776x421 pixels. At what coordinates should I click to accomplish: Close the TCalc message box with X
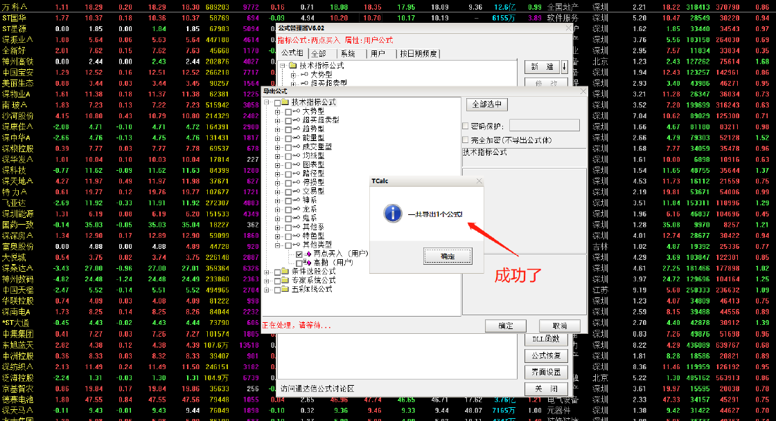[x=479, y=181]
